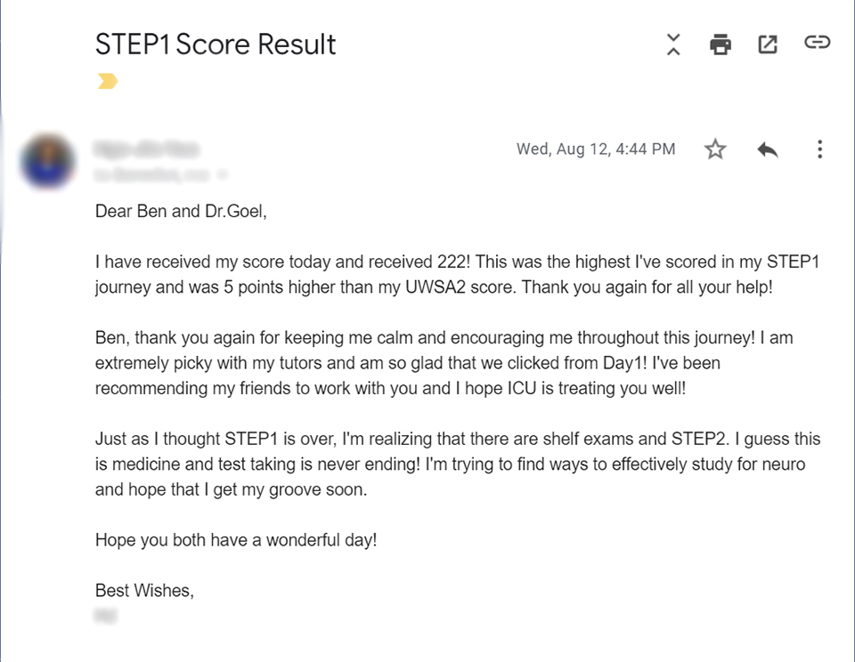Click the subject STEP1 Score Result

[x=216, y=44]
